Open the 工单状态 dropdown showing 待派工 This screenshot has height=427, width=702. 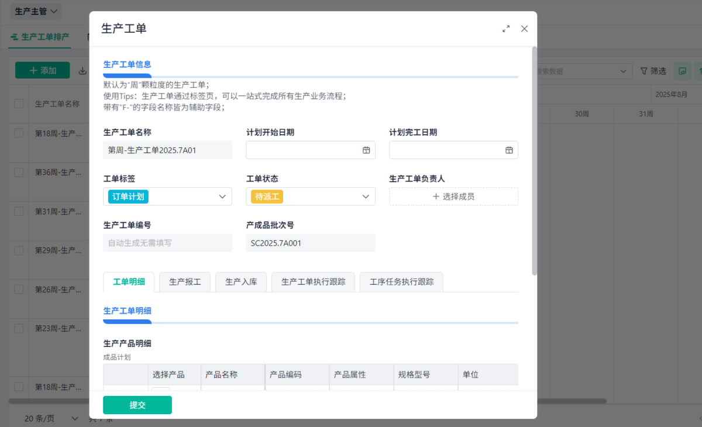[366, 197]
